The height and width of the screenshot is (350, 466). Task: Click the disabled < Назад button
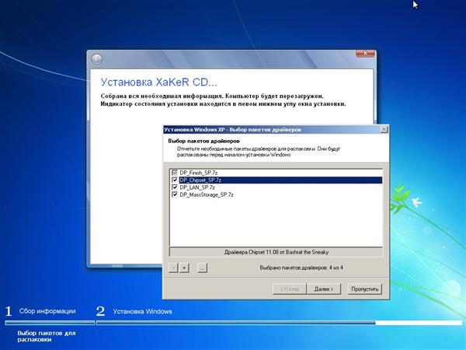[x=290, y=289]
